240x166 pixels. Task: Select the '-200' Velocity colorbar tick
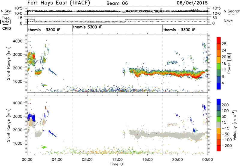click(226, 146)
